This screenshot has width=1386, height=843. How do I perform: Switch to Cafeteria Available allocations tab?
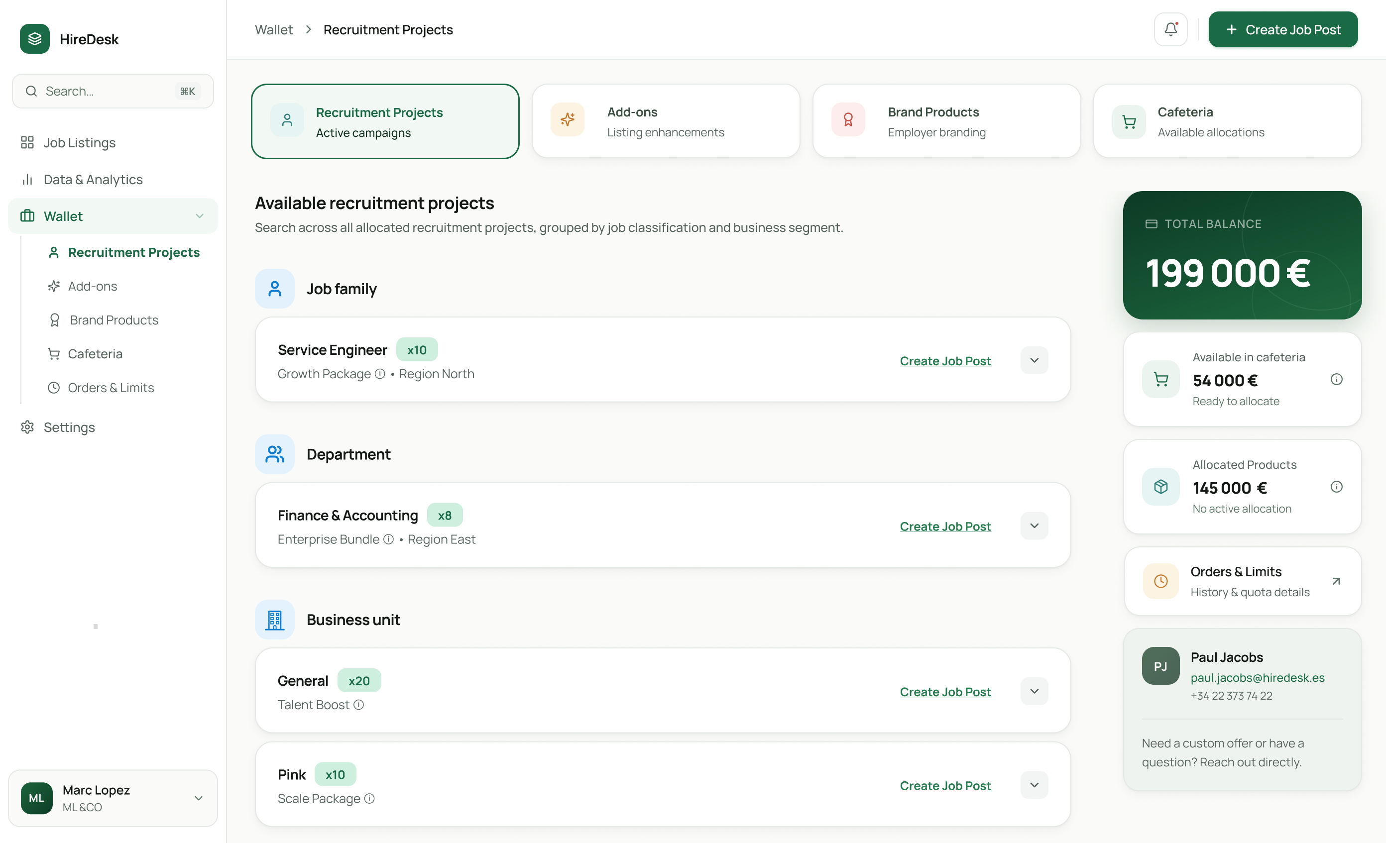tap(1227, 121)
